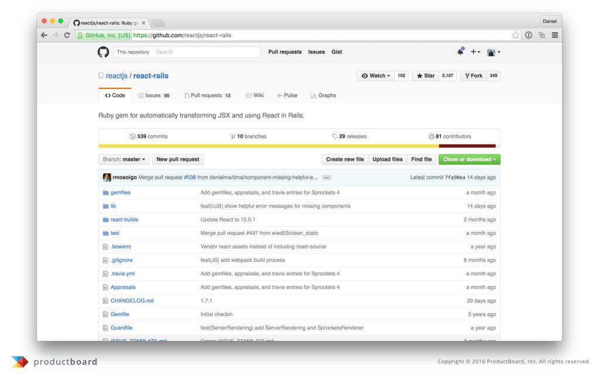Click the Gemfile file icon
This screenshot has width=599, height=374.
pos(105,314)
